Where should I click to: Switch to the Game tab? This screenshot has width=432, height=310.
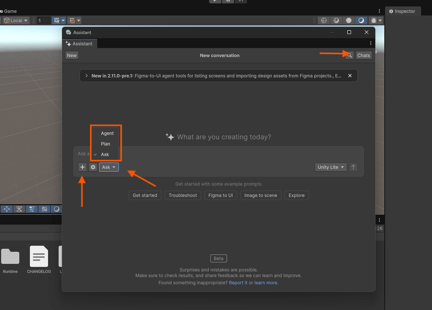[9, 11]
